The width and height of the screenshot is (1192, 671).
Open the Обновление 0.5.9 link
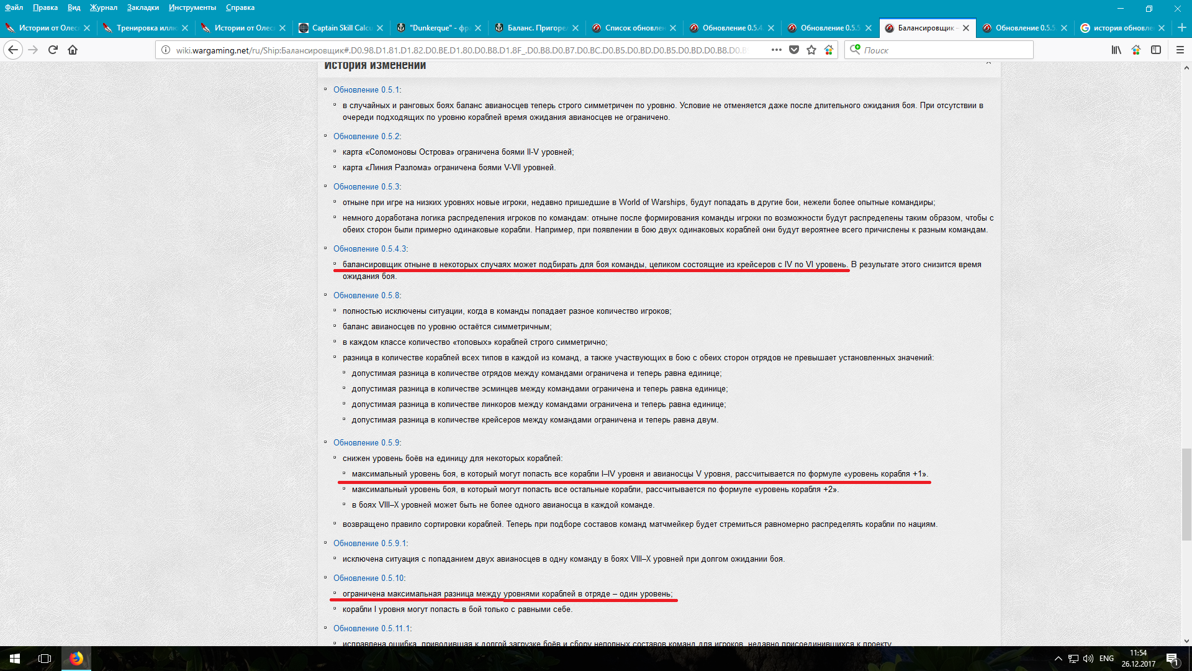click(x=366, y=442)
